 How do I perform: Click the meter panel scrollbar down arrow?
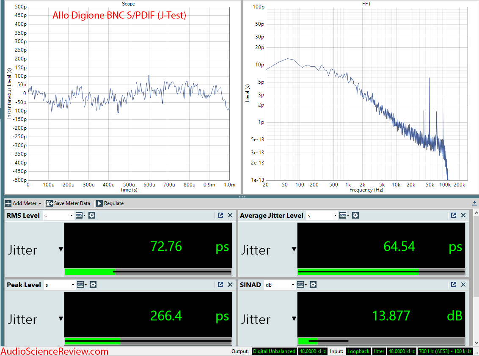coord(476,343)
